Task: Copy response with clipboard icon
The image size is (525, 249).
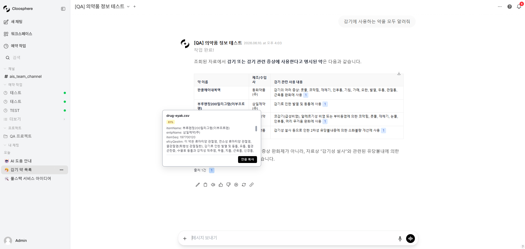Action: (x=205, y=185)
